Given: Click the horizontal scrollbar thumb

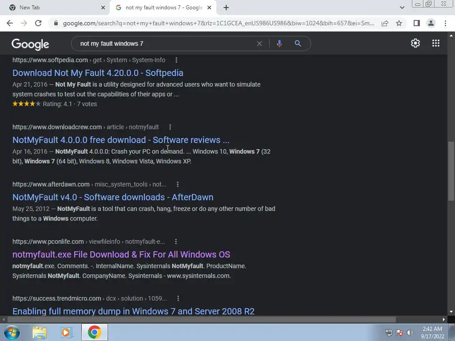Looking at the screenshot, I should [x=202, y=320].
